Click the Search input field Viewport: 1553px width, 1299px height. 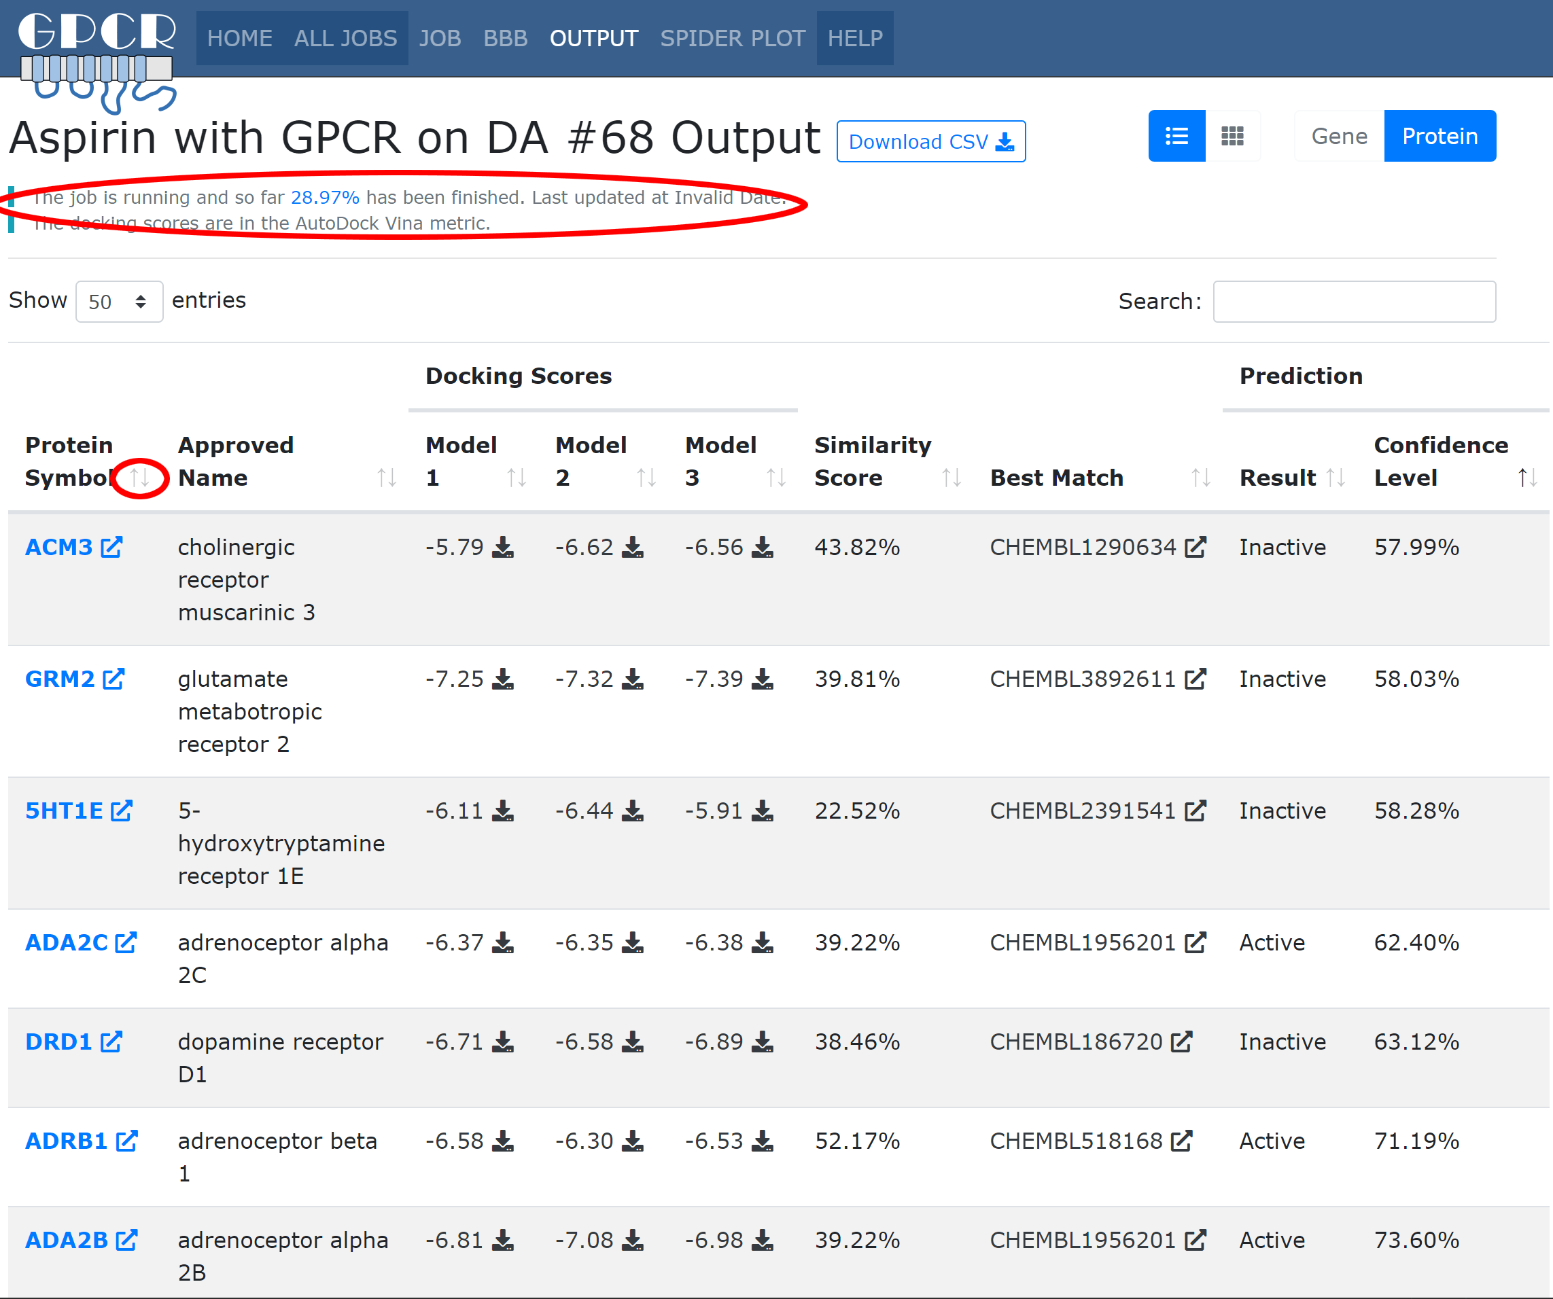pos(1353,302)
